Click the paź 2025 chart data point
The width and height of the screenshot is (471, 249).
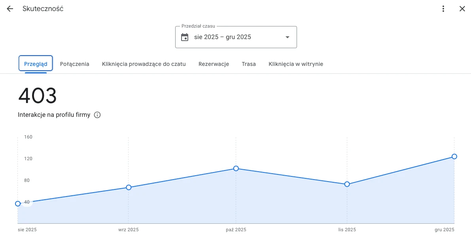(236, 168)
